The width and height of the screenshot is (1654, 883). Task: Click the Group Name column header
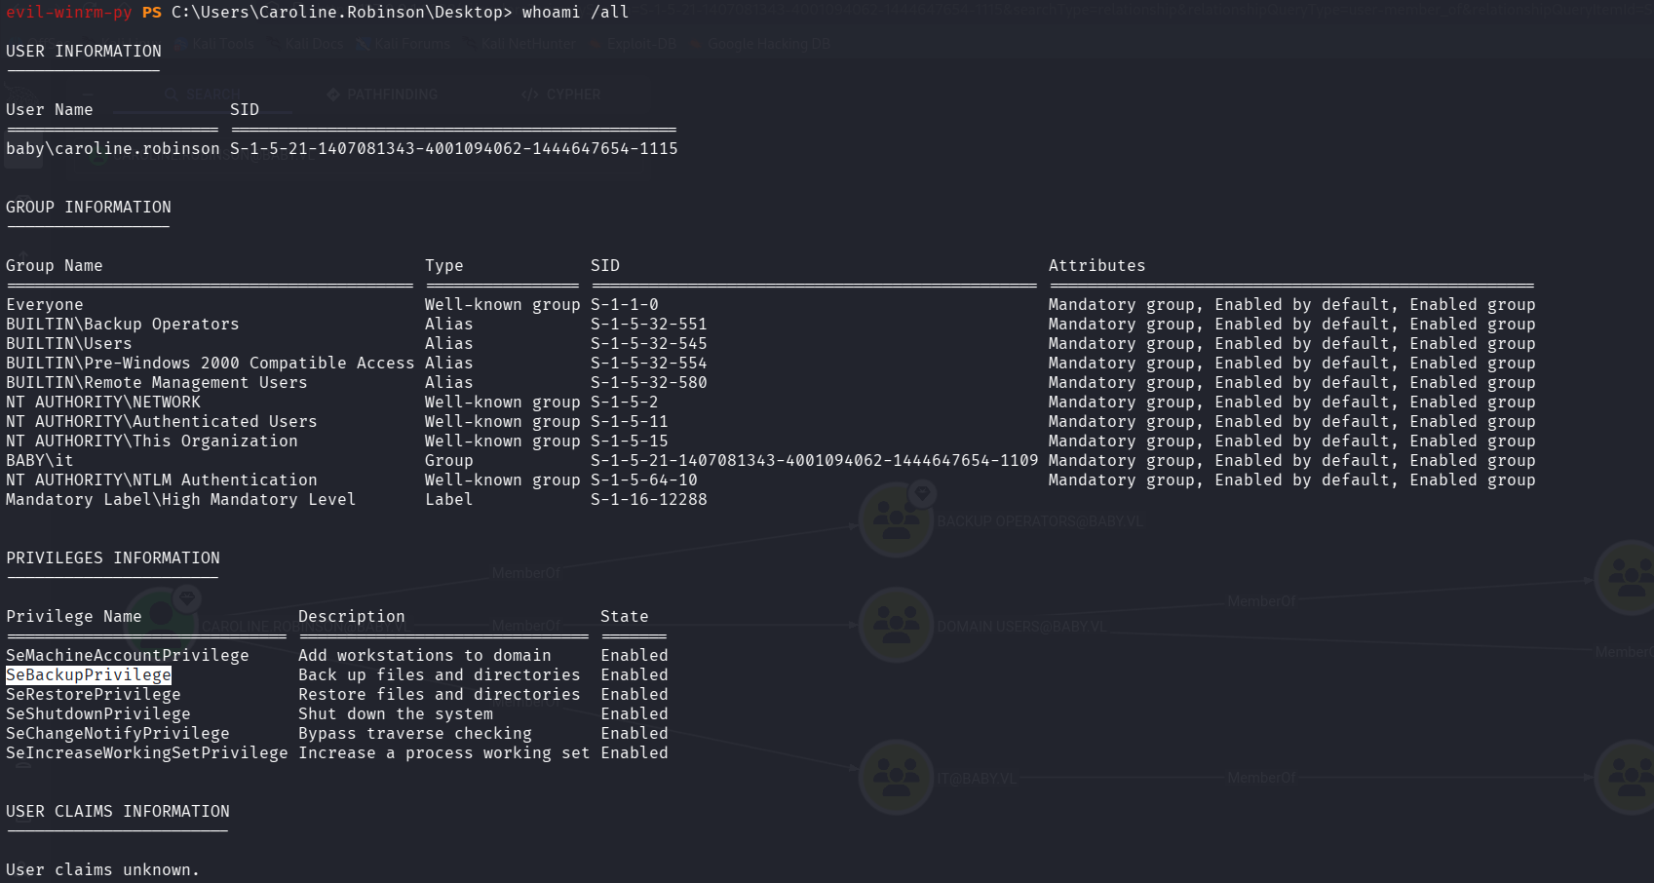55,265
